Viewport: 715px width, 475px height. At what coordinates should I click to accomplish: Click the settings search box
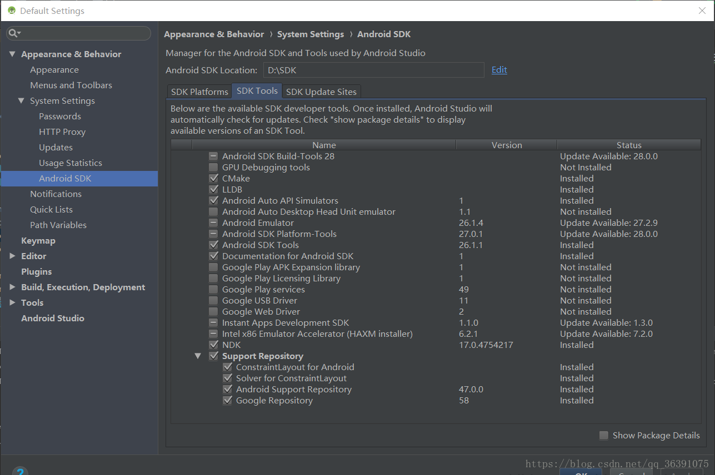pos(78,33)
